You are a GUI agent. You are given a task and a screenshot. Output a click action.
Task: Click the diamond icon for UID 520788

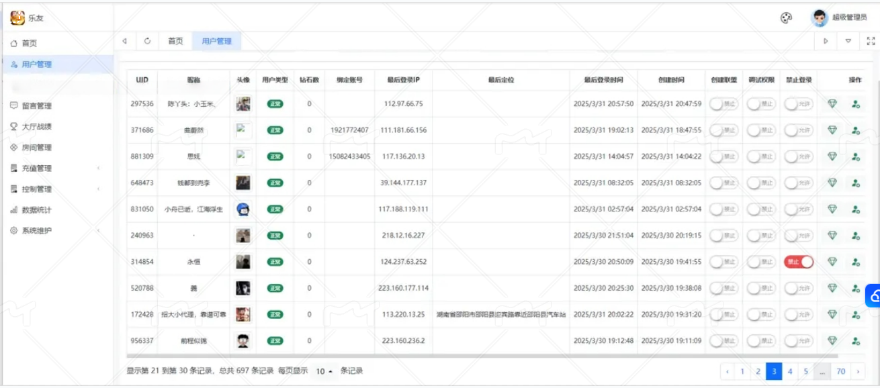(832, 288)
